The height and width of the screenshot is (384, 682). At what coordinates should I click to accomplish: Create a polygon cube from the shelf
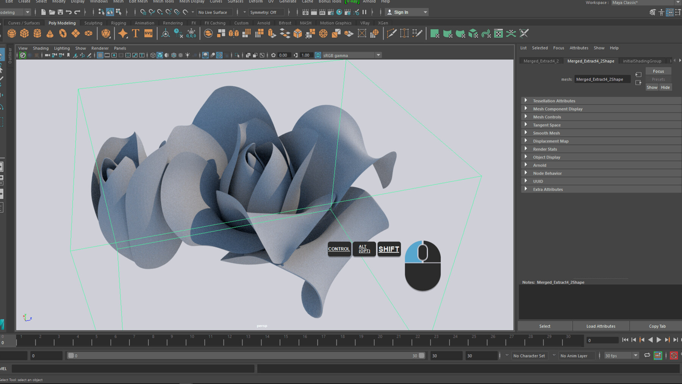[24, 33]
